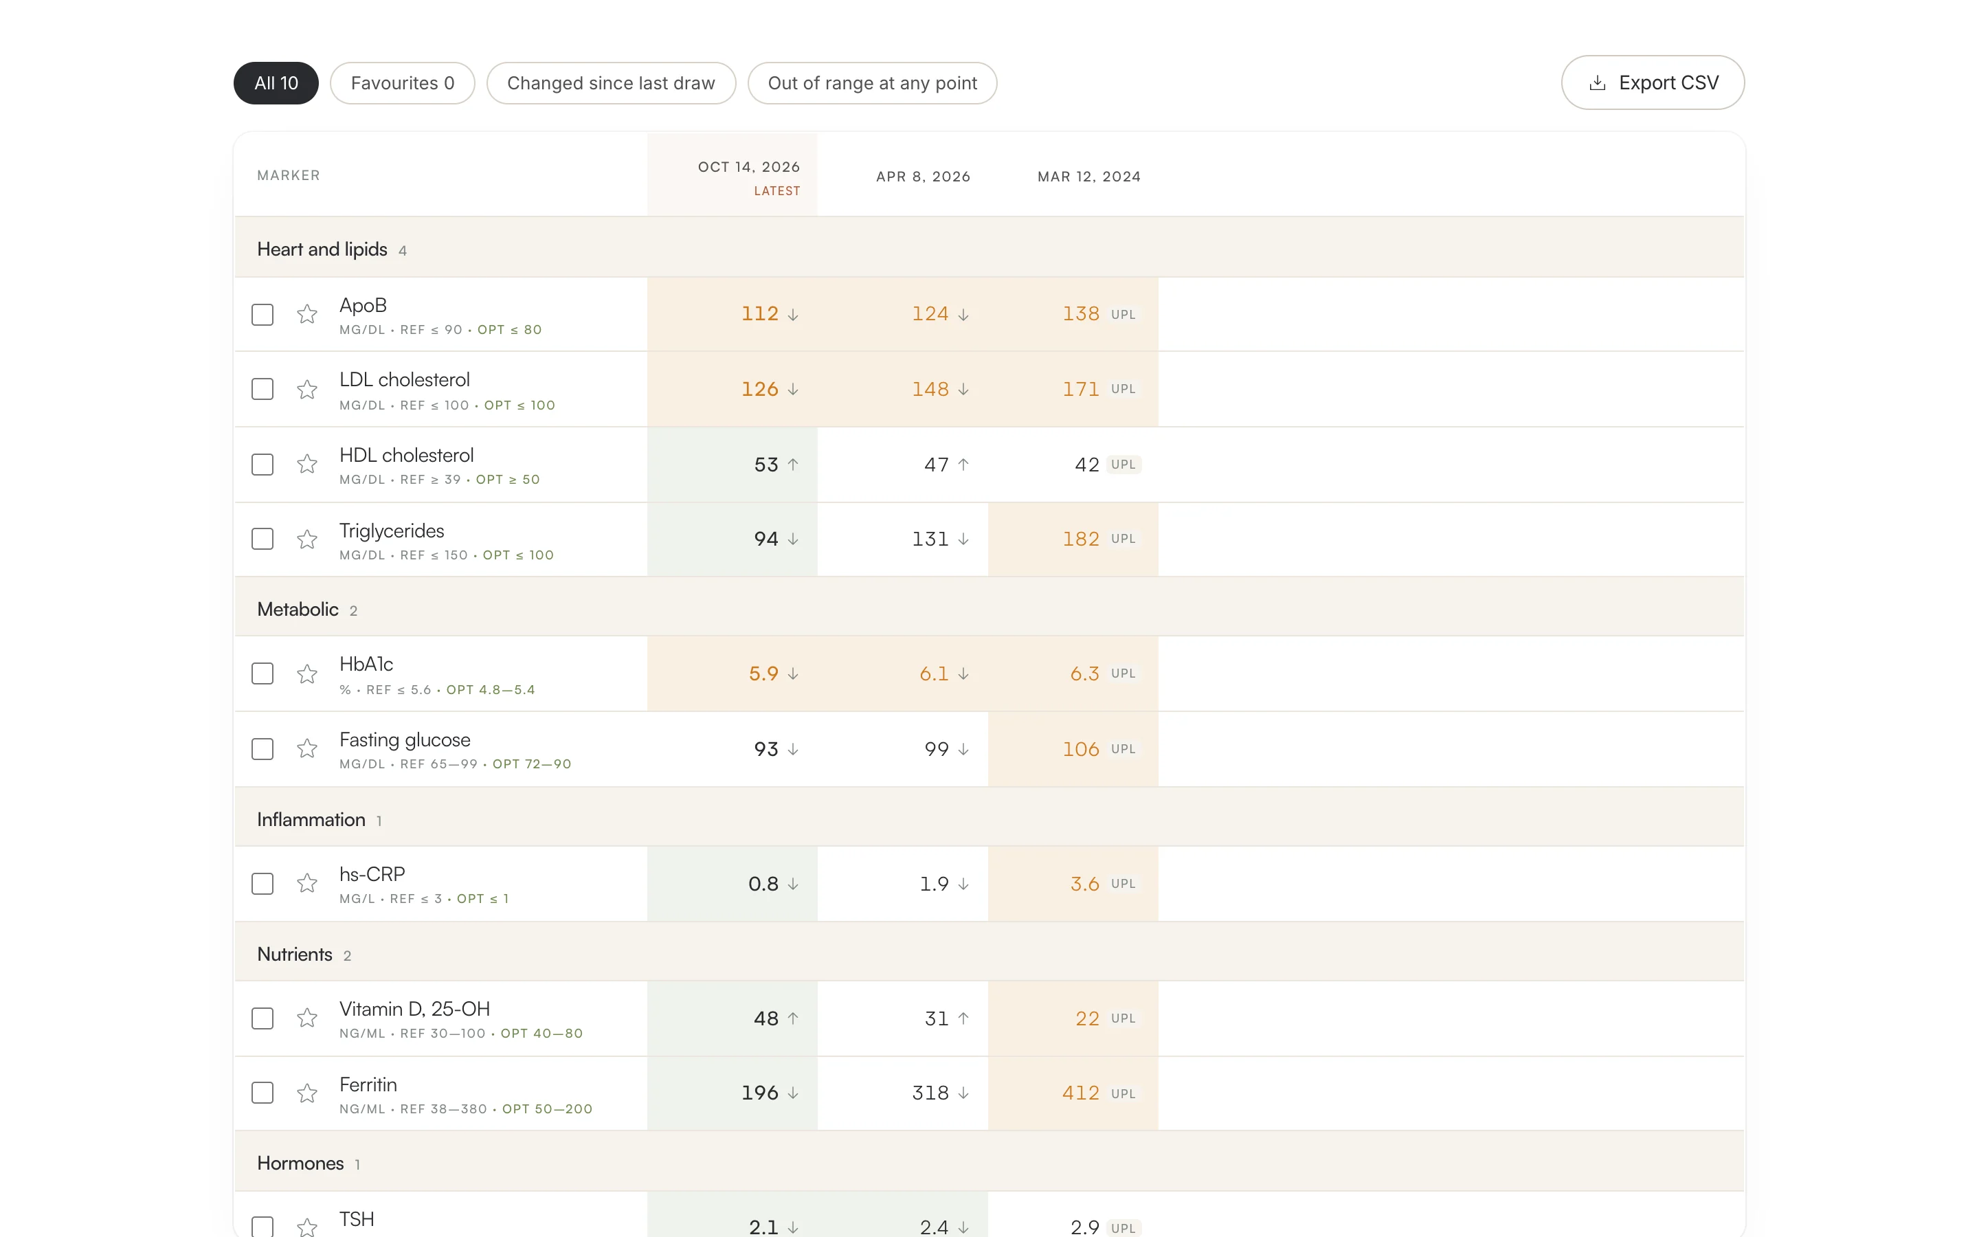Favourite Triglycerides with its star
The height and width of the screenshot is (1237, 1979).
[306, 539]
